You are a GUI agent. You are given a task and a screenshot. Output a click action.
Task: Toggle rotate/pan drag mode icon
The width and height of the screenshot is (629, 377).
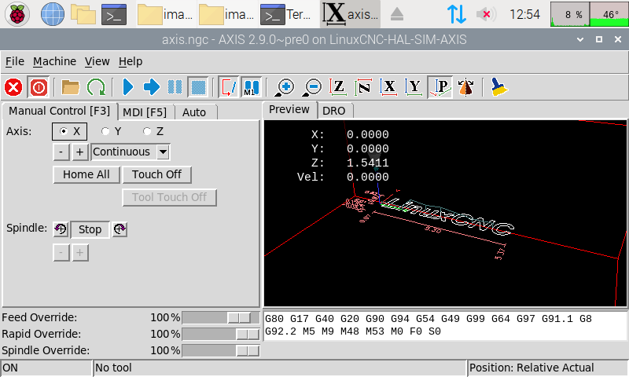coord(465,87)
